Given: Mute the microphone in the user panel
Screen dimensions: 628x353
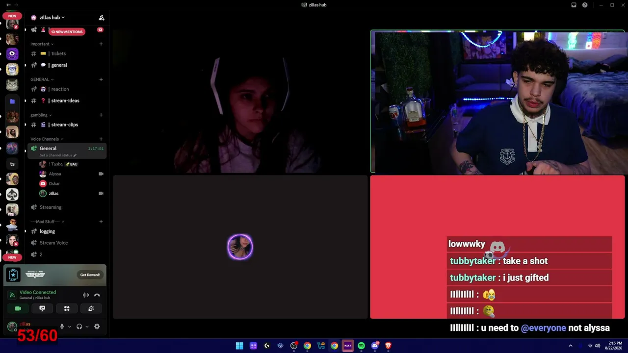Looking at the screenshot, I should coord(62,327).
